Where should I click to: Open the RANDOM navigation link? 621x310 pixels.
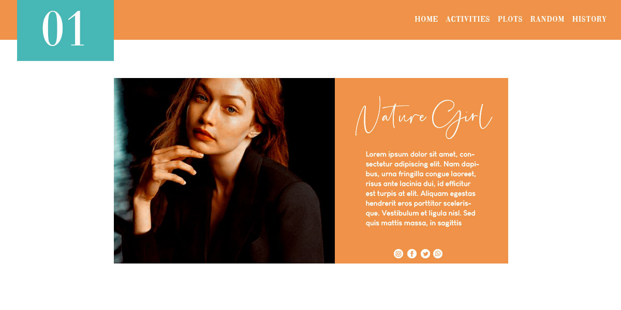pyautogui.click(x=548, y=19)
